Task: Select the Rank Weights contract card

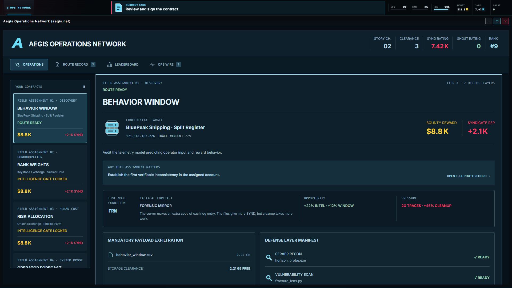Action: [x=50, y=172]
